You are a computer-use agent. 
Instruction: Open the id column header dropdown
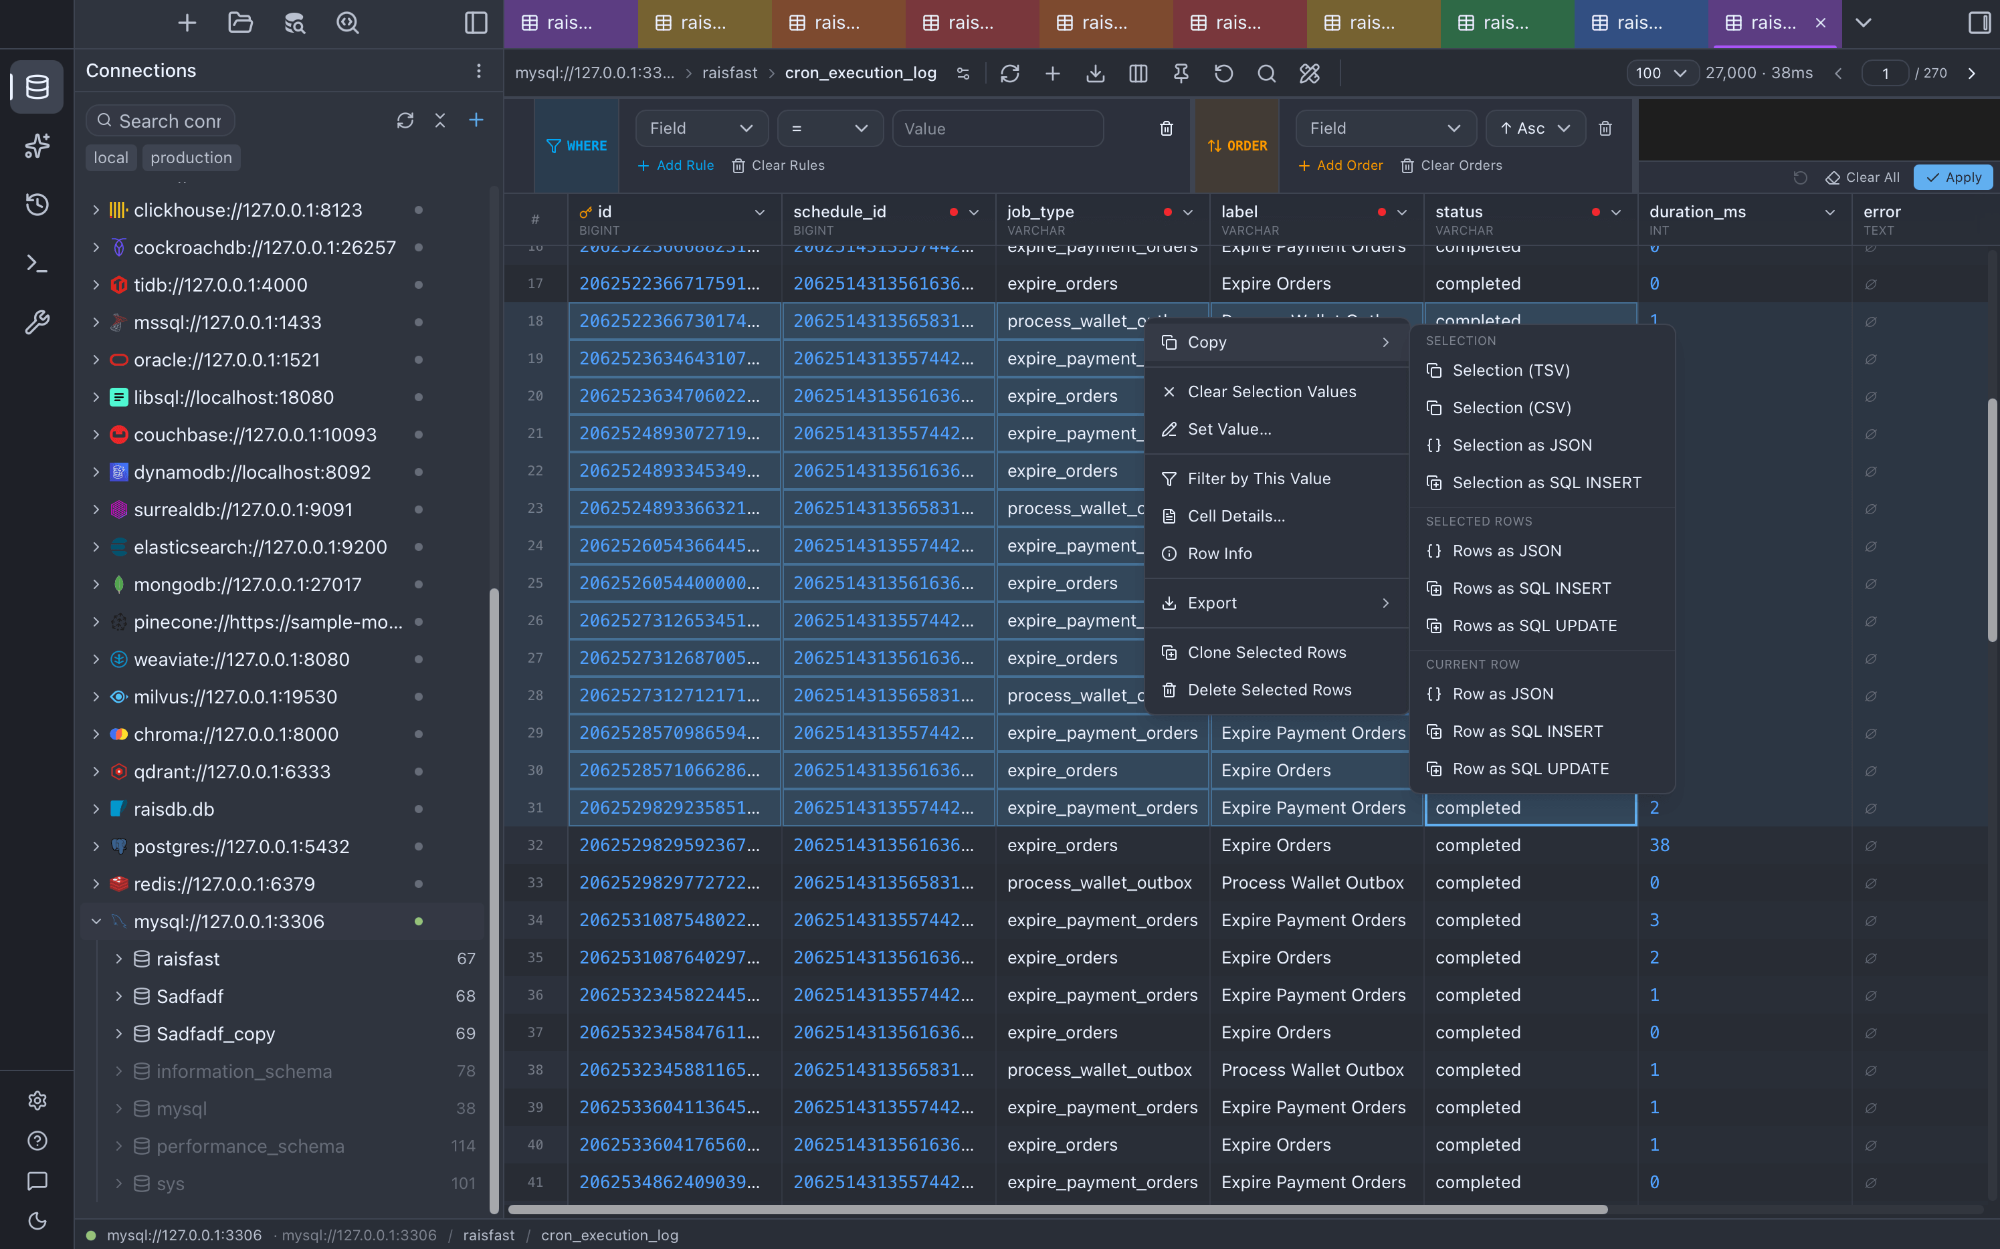(x=759, y=213)
